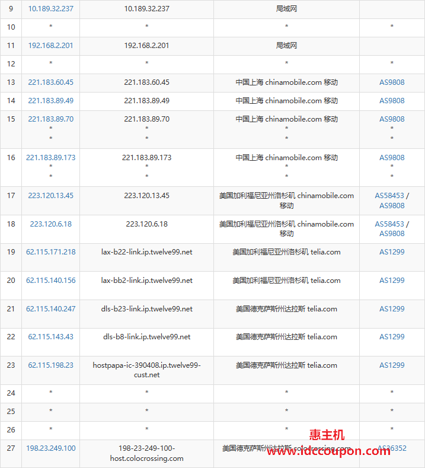The image size is (425, 468).
Task: Follow AS1299 link in hop 23 row
Action: click(392, 365)
